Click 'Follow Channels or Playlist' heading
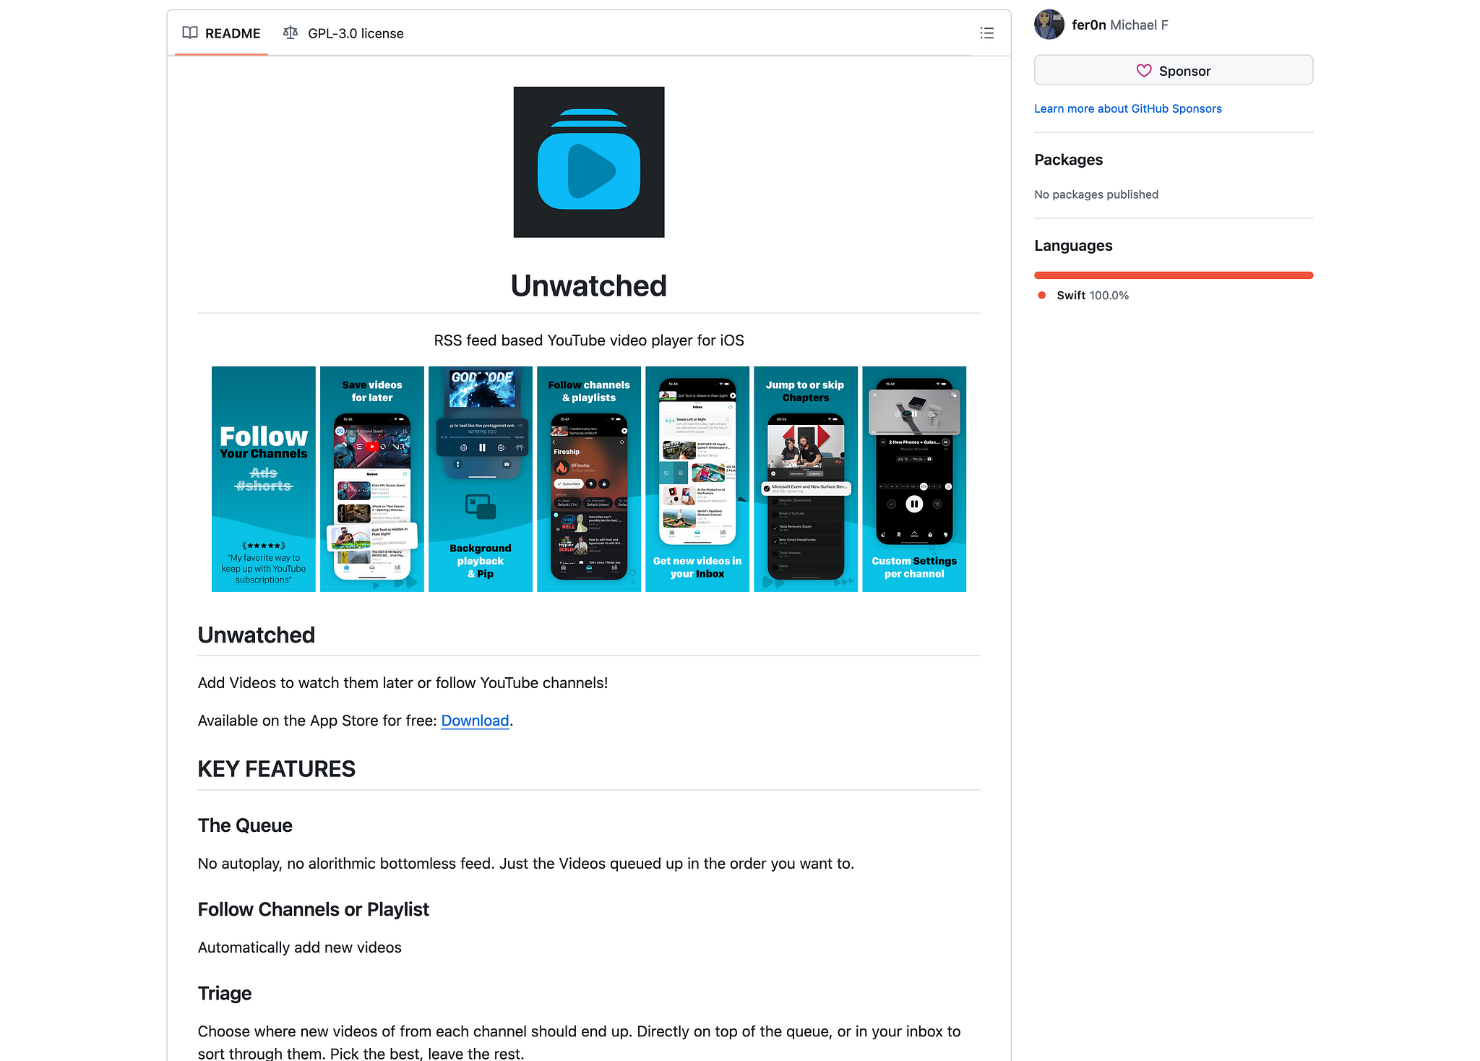The image size is (1480, 1061). click(x=314, y=909)
